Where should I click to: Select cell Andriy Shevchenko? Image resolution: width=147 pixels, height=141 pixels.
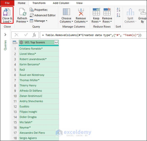coord(39,101)
